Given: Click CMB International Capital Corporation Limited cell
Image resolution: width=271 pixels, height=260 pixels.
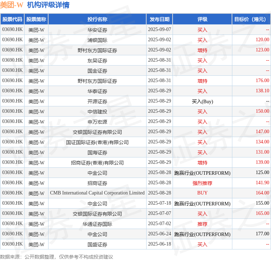Looking at the screenshot, I should coord(97,193).
